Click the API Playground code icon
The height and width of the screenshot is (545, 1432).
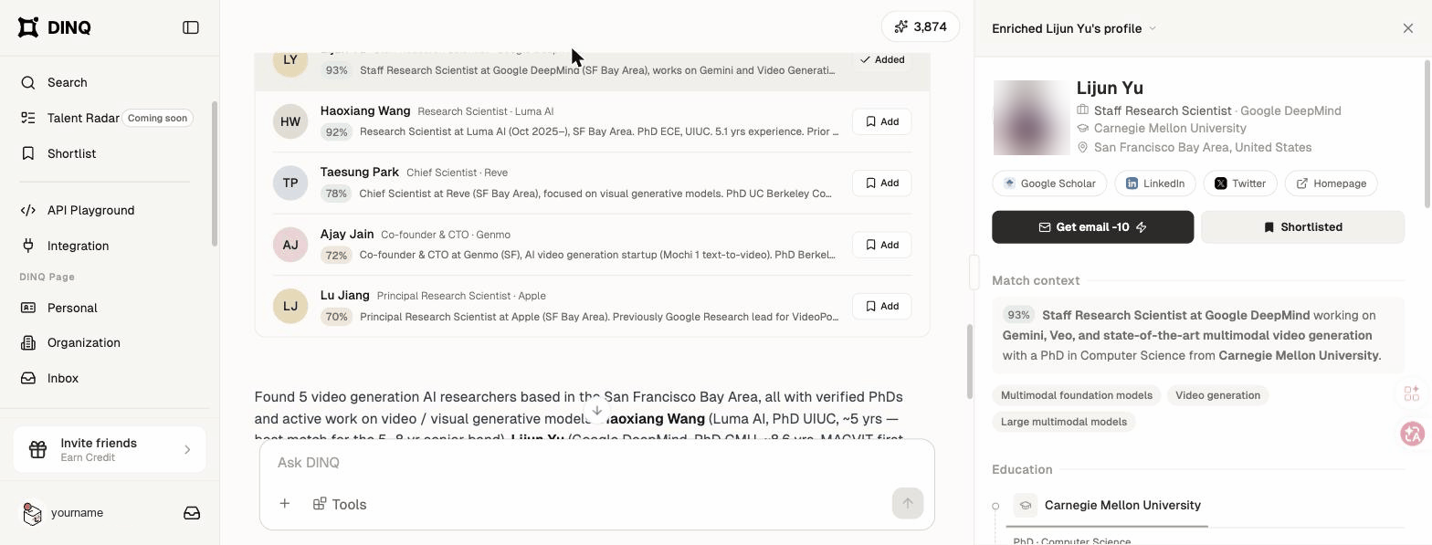click(x=28, y=210)
